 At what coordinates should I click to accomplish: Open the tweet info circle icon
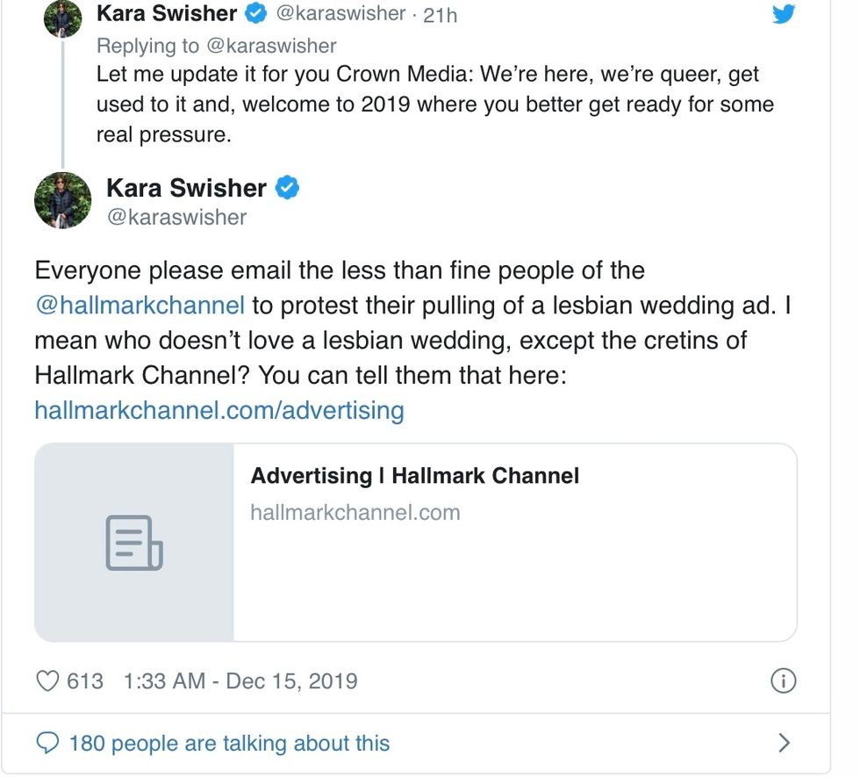782,680
